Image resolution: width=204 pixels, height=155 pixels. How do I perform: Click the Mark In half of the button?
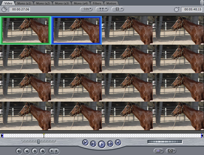point(51,151)
